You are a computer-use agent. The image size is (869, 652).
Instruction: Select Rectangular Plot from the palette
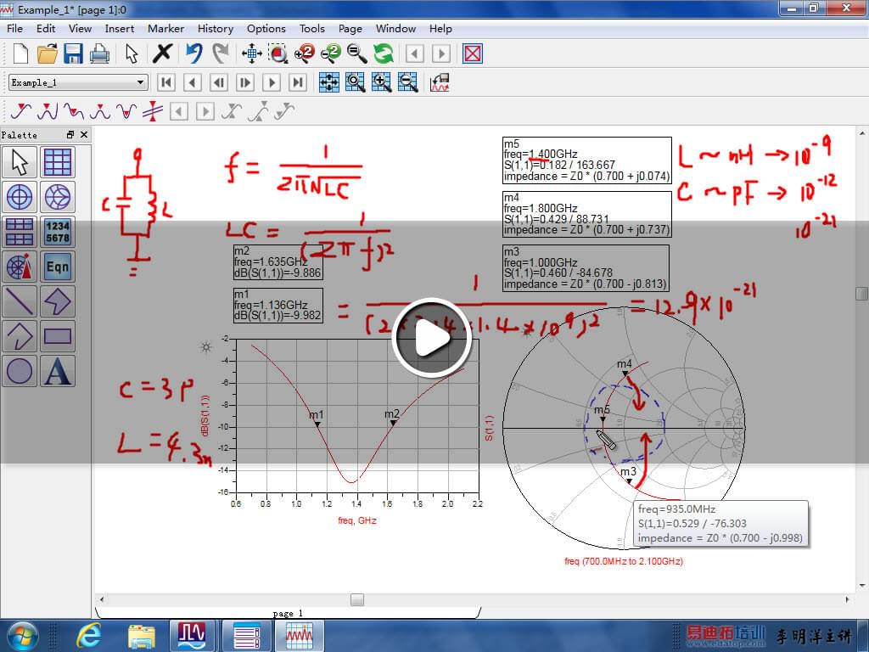coord(58,162)
